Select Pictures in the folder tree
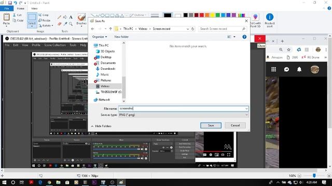Screen dimensions: 332x186 (106, 81)
